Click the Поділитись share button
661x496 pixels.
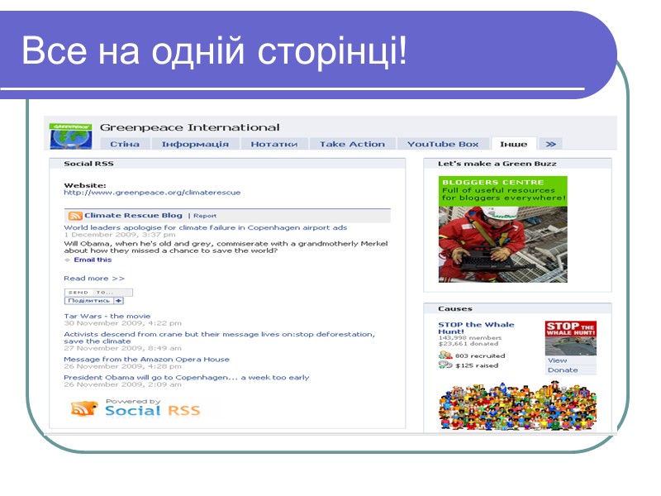(x=93, y=301)
